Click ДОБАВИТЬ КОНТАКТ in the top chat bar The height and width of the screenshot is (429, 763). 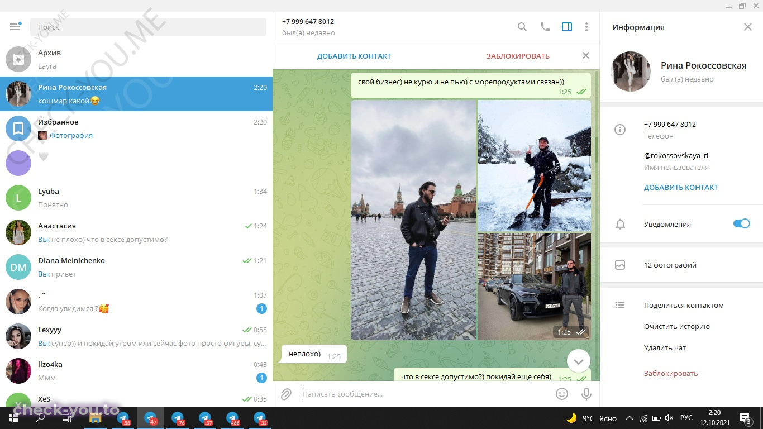click(x=354, y=56)
